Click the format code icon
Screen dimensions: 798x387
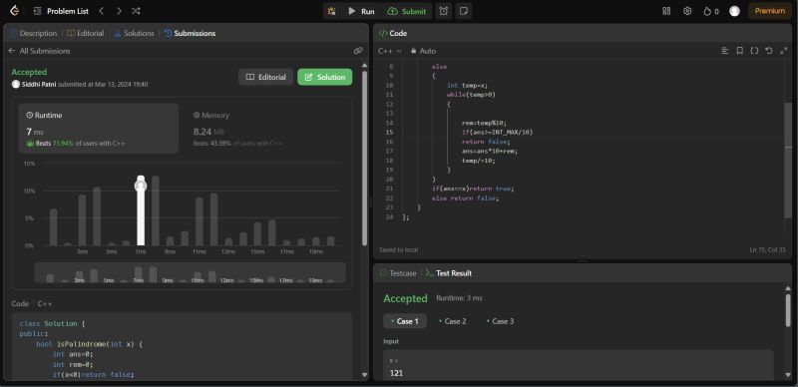tap(725, 51)
